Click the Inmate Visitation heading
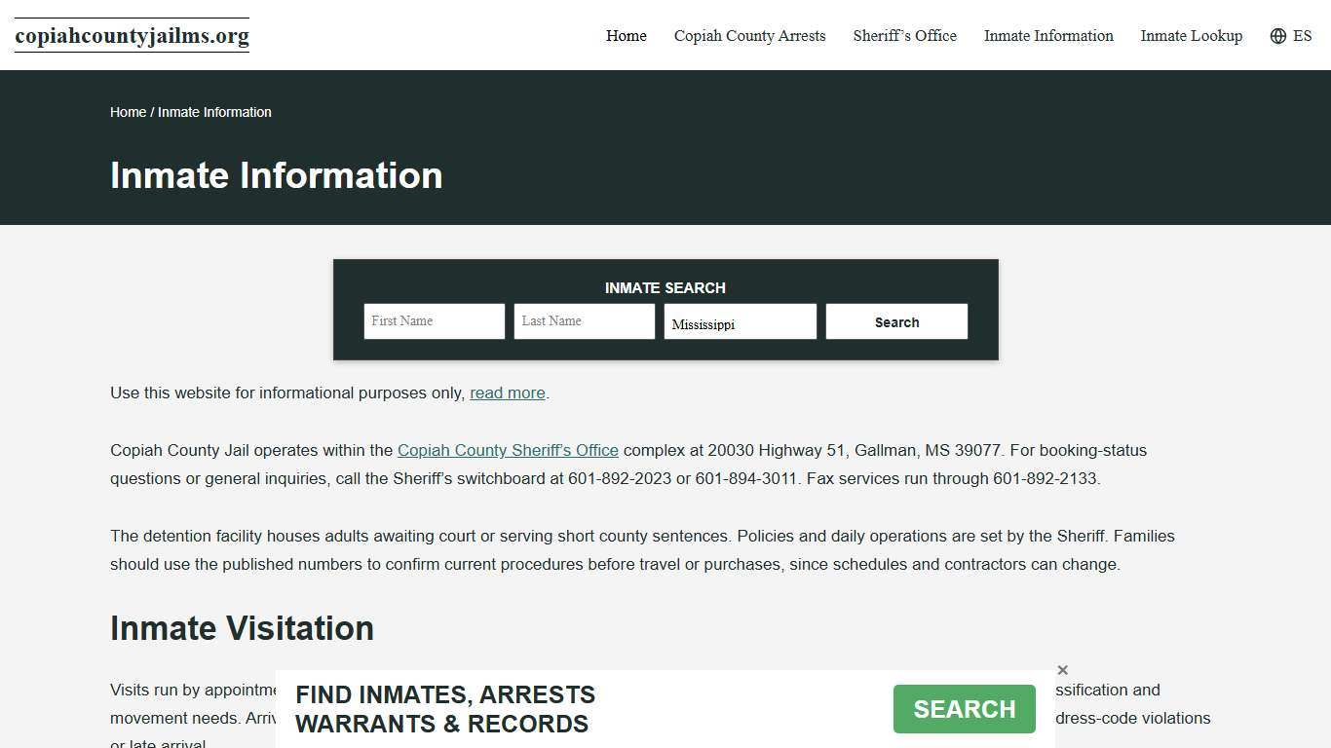The image size is (1331, 748). 242,628
